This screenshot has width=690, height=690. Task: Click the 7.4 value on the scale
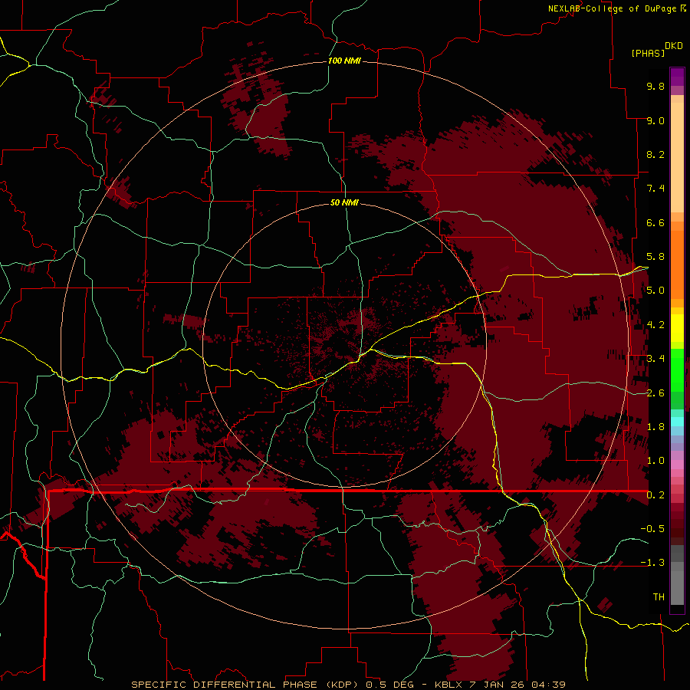[655, 189]
